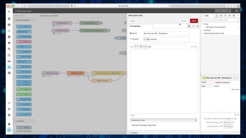Toggle the Enabled node state button

point(133,133)
